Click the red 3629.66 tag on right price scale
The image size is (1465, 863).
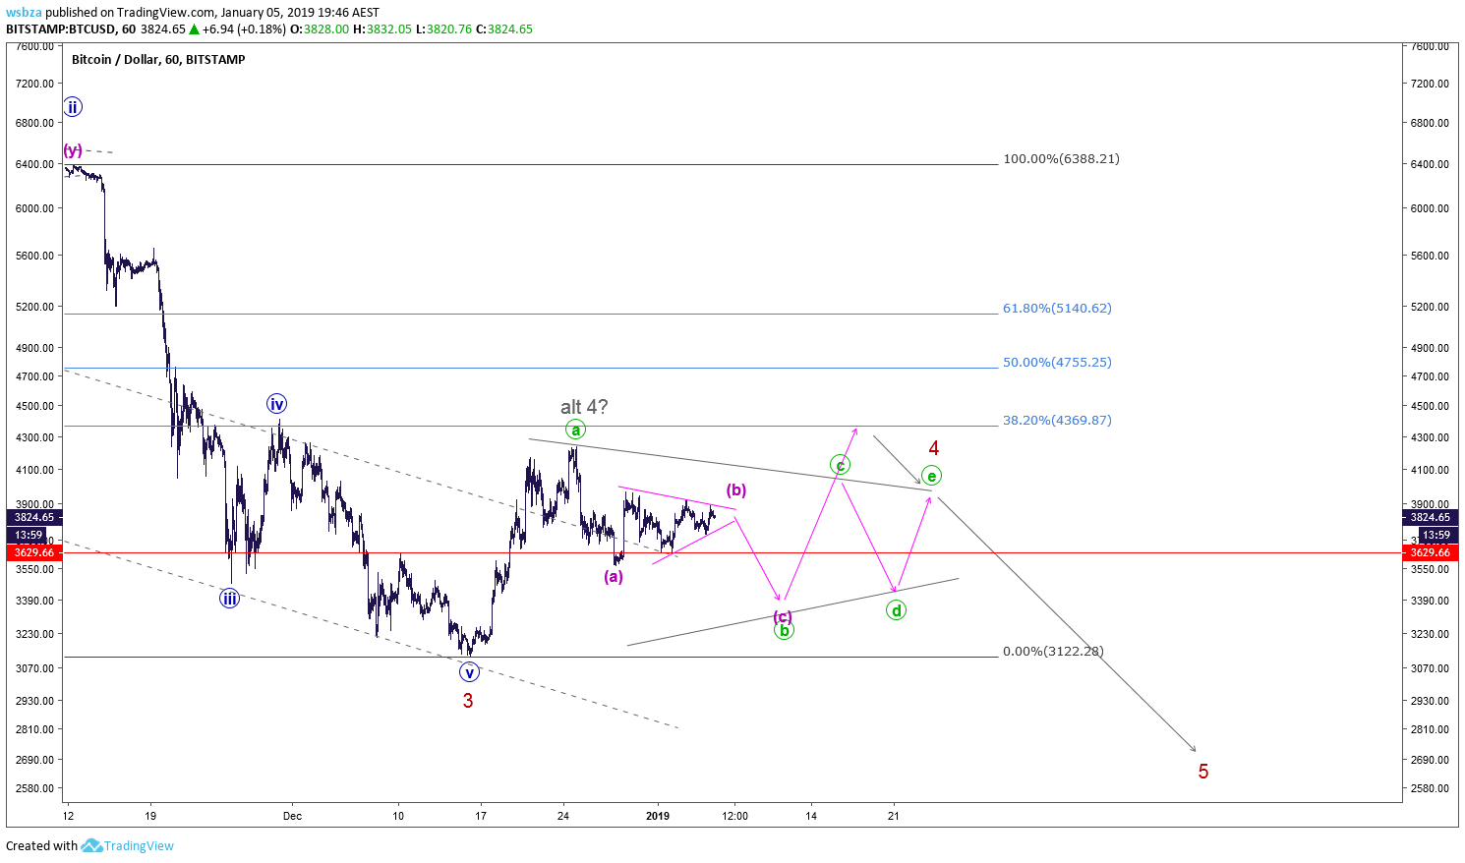(x=1431, y=552)
